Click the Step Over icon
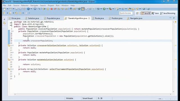The image size is (180, 101). (x=62, y=9)
